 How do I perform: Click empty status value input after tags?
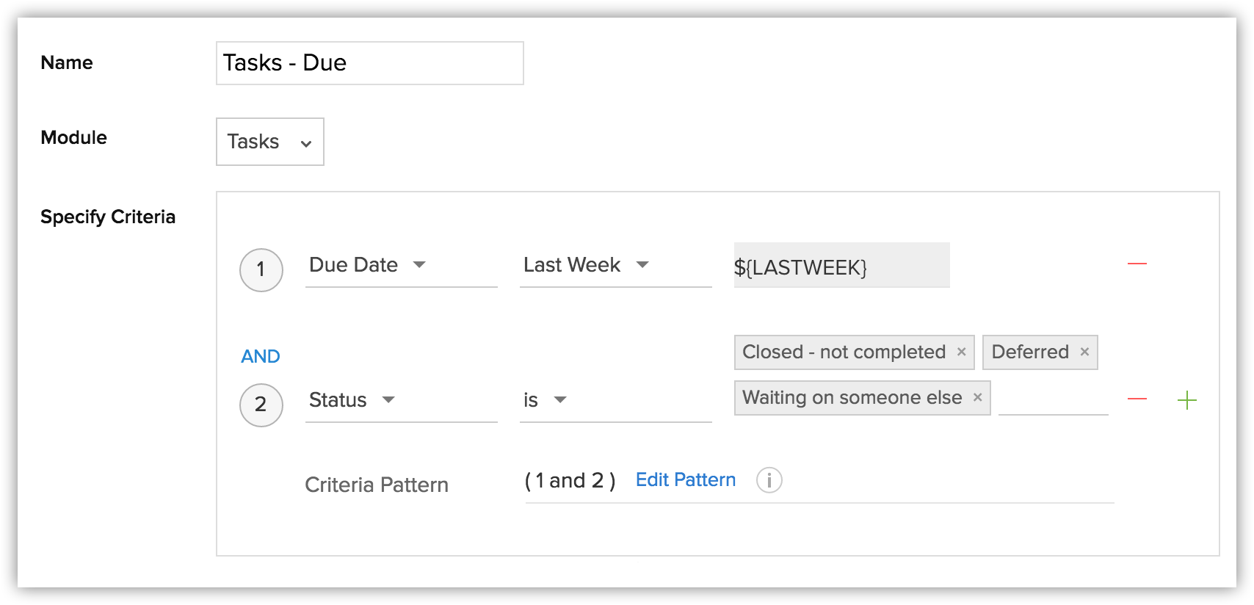click(1053, 398)
